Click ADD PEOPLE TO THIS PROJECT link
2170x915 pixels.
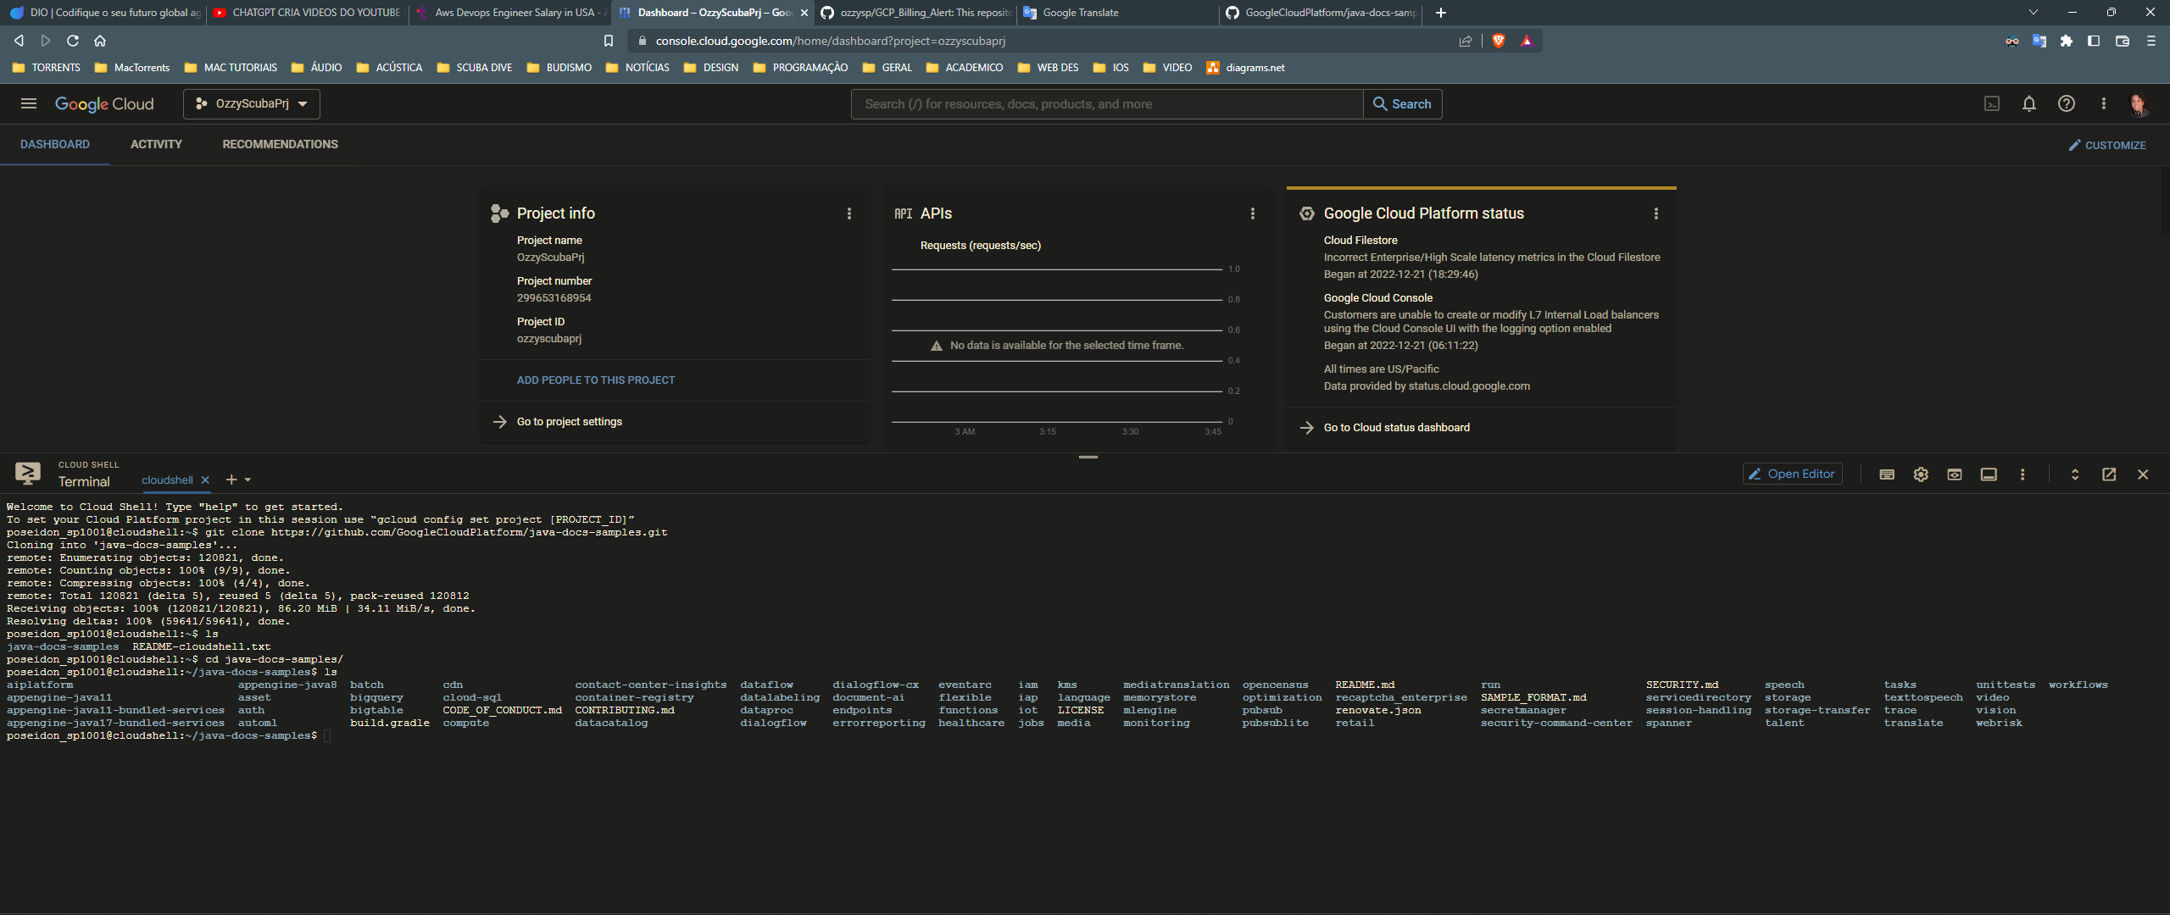(x=596, y=380)
